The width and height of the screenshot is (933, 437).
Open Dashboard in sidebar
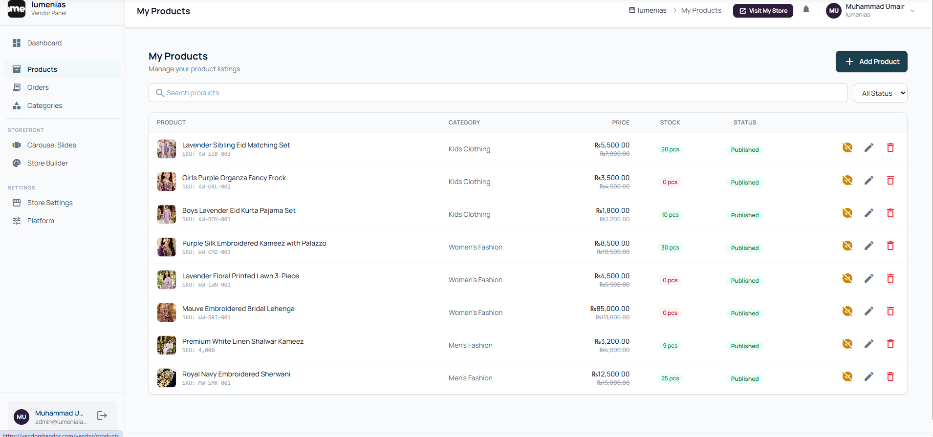tap(62, 43)
